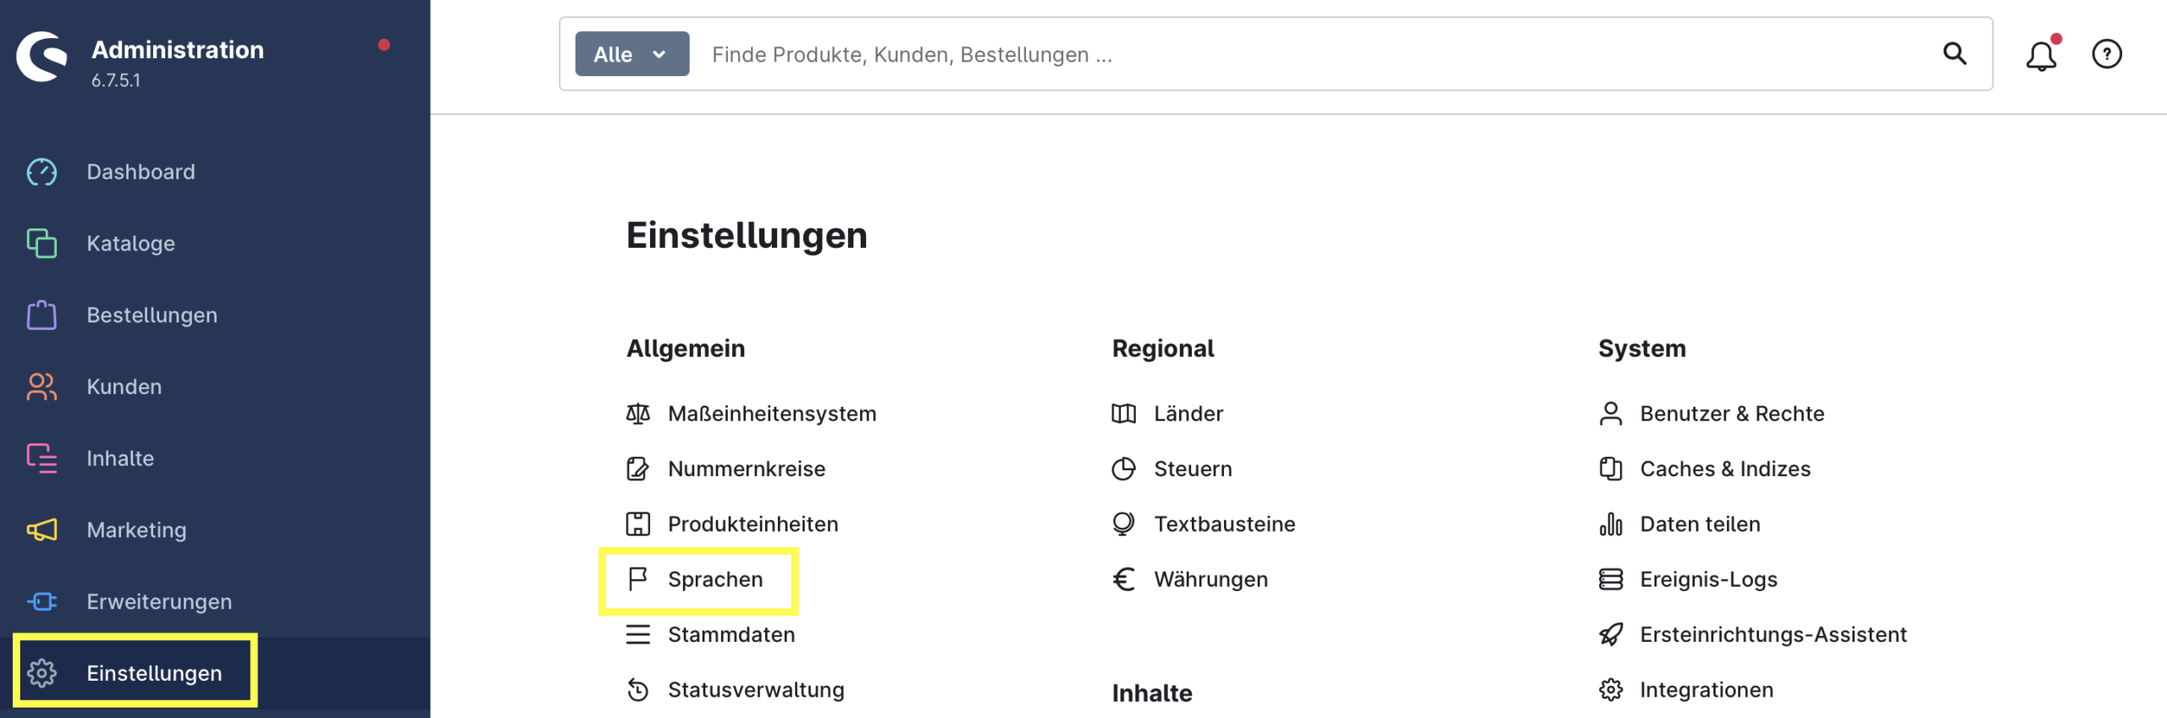Open the Steuern settings link

1193,469
